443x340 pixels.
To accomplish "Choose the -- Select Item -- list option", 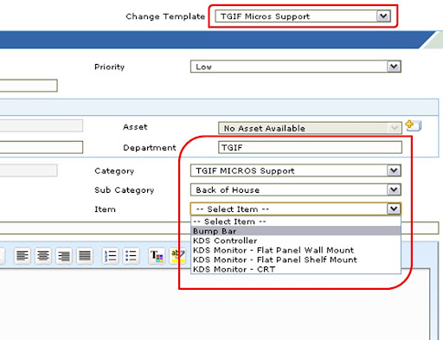I will tap(296, 221).
